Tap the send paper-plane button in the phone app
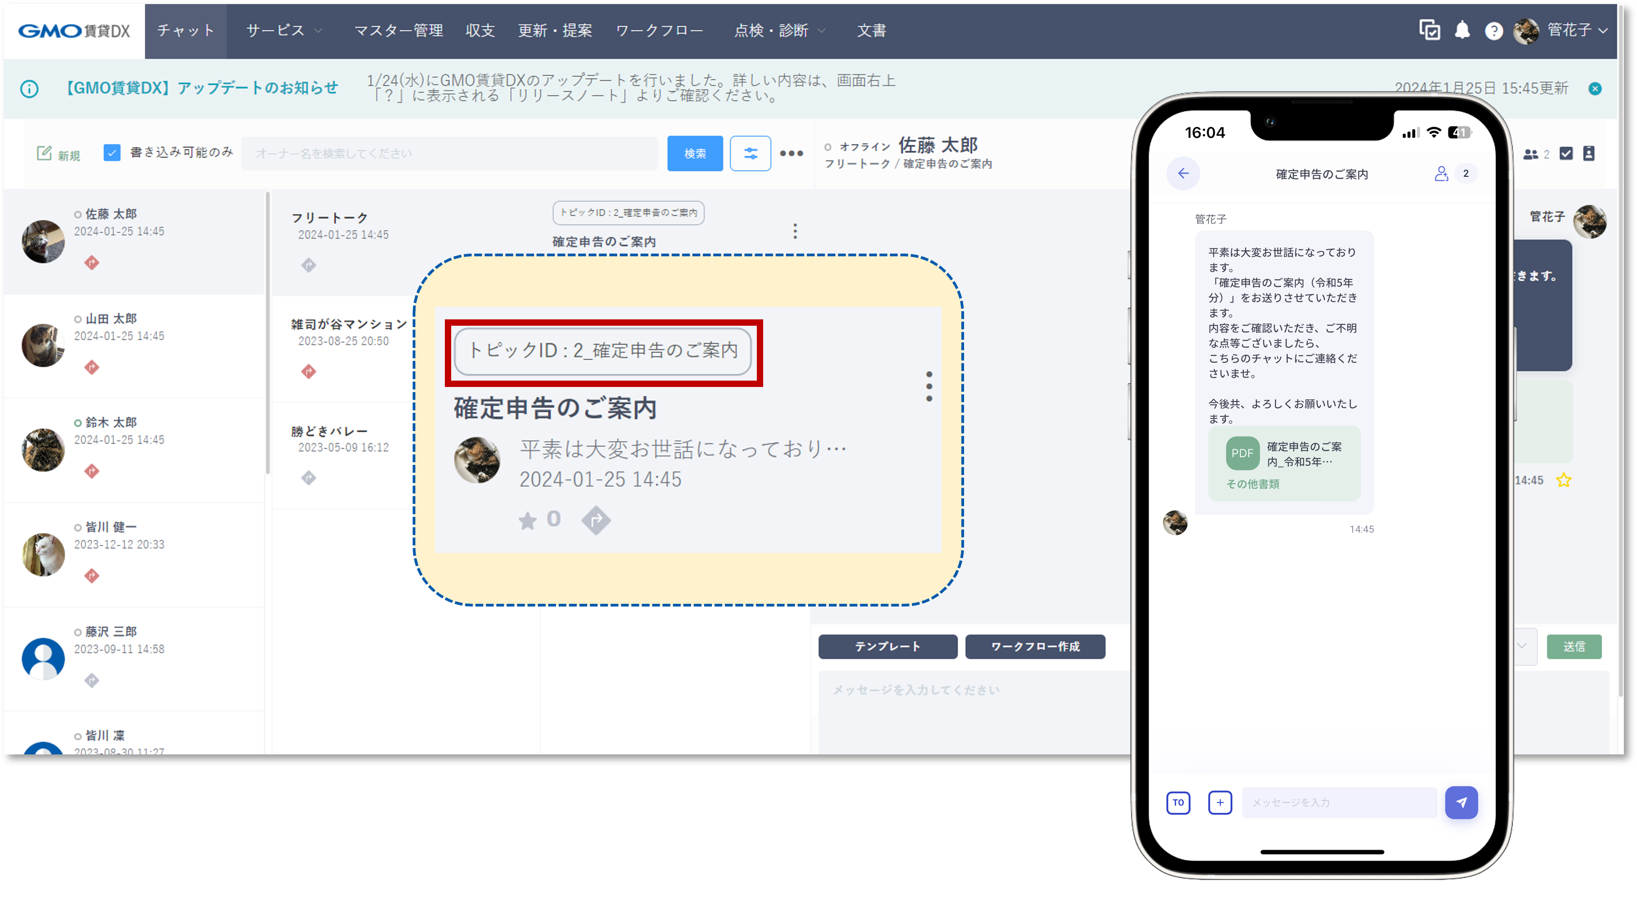 [1462, 803]
